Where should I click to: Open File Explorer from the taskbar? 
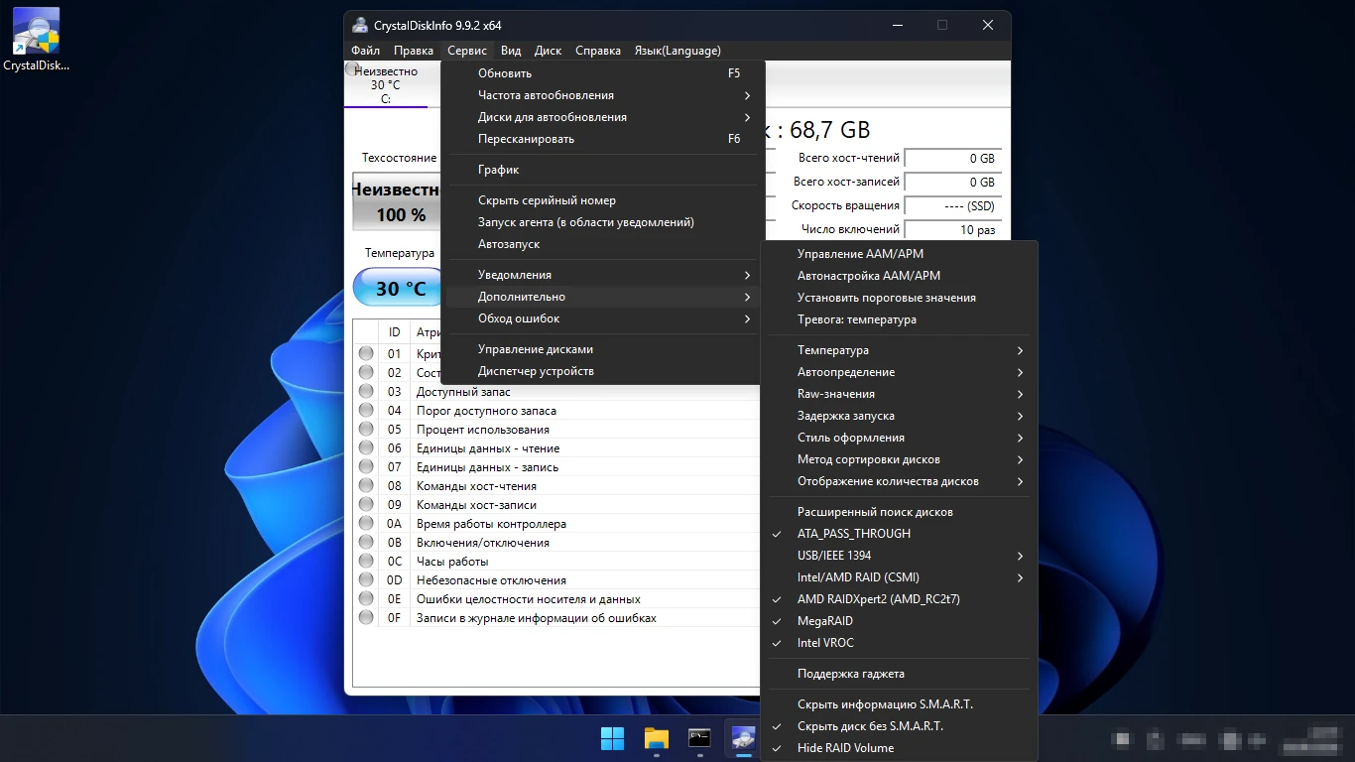[657, 738]
